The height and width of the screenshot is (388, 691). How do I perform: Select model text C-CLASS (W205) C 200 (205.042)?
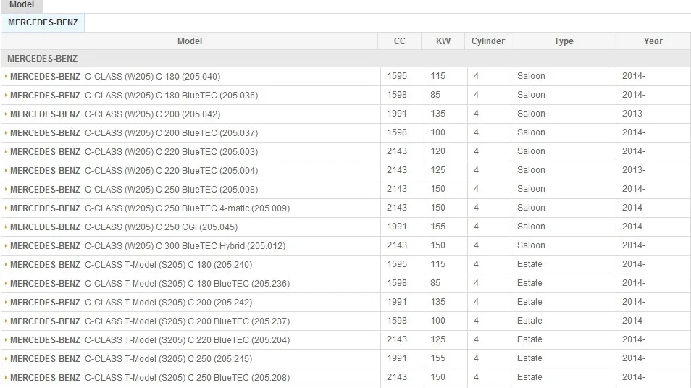153,114
